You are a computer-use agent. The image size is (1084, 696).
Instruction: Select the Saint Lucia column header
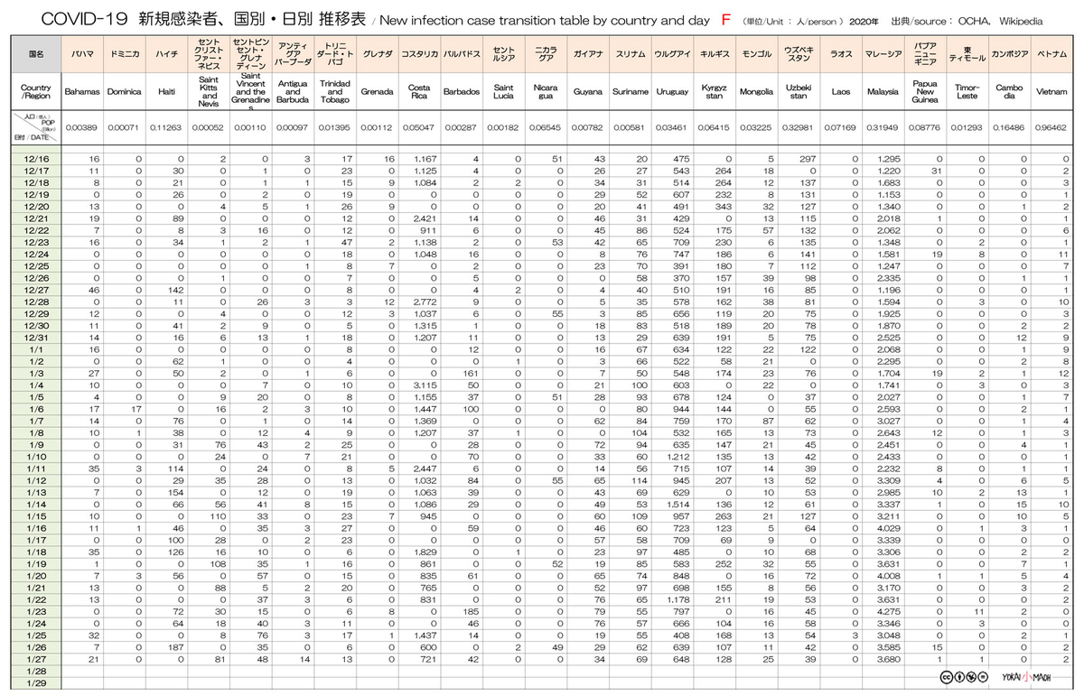[x=504, y=92]
